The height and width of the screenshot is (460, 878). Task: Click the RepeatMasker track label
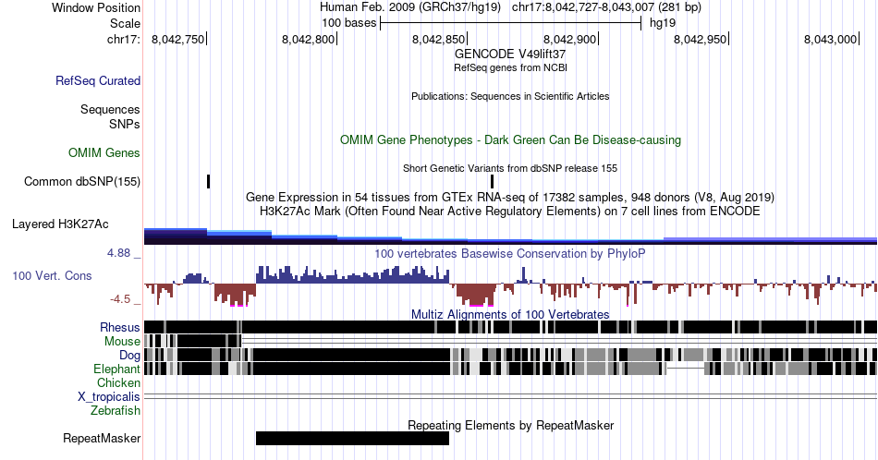pyautogui.click(x=102, y=438)
